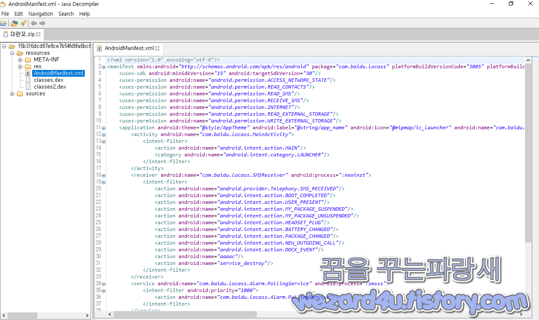Go forward with the right arrow icon
The image size is (539, 320).
42,23
